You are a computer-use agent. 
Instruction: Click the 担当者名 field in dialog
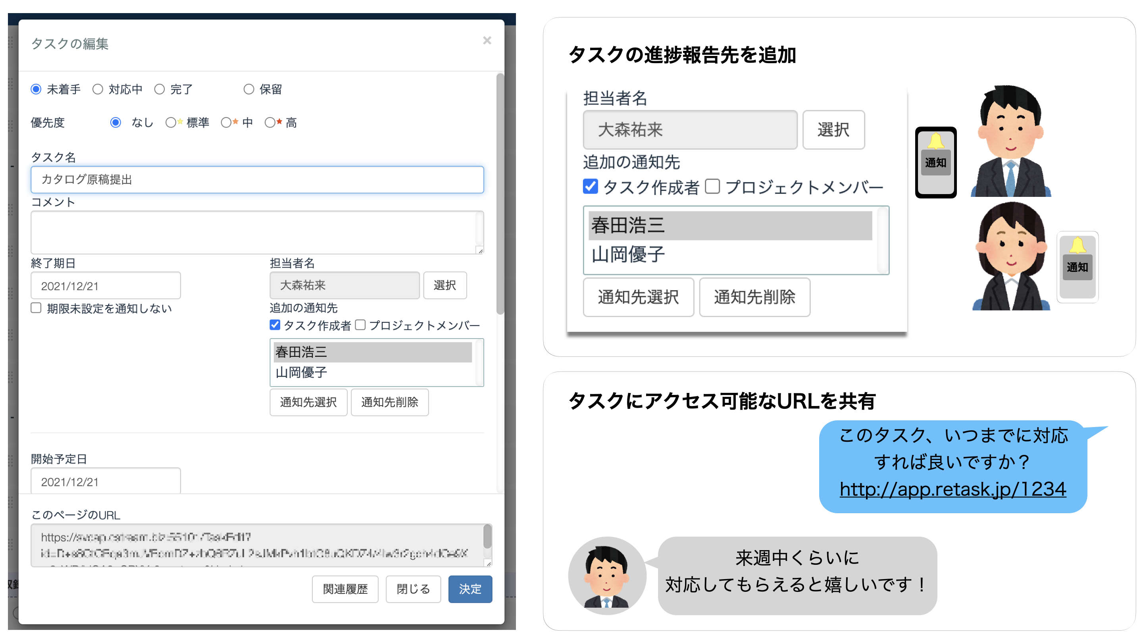344,285
